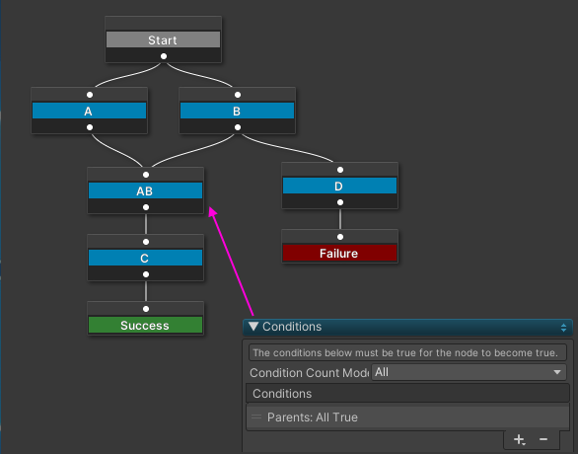Select the green Success node
The image size is (578, 454).
point(145,326)
